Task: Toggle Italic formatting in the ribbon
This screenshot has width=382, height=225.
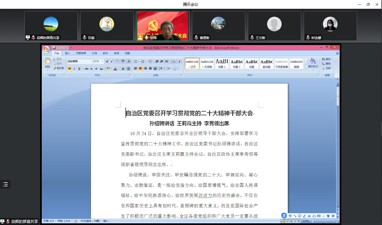Action: (74, 69)
